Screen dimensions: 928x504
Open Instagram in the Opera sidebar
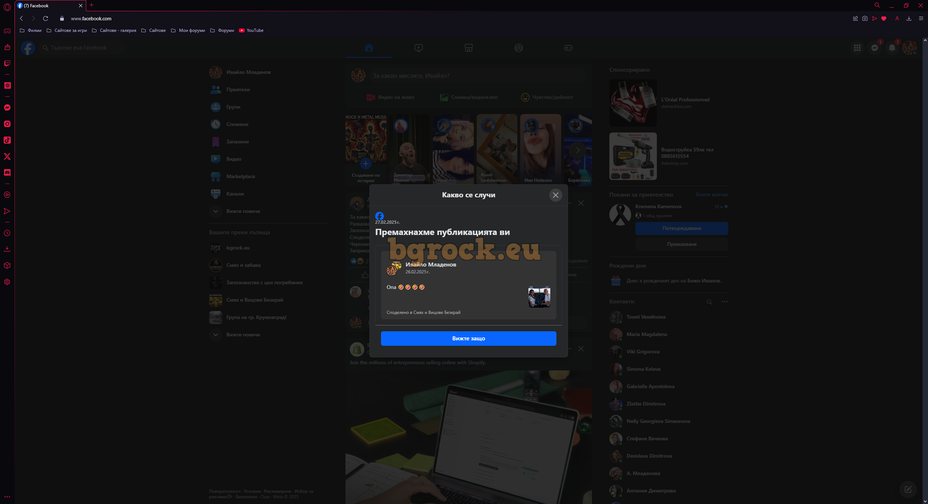[7, 124]
